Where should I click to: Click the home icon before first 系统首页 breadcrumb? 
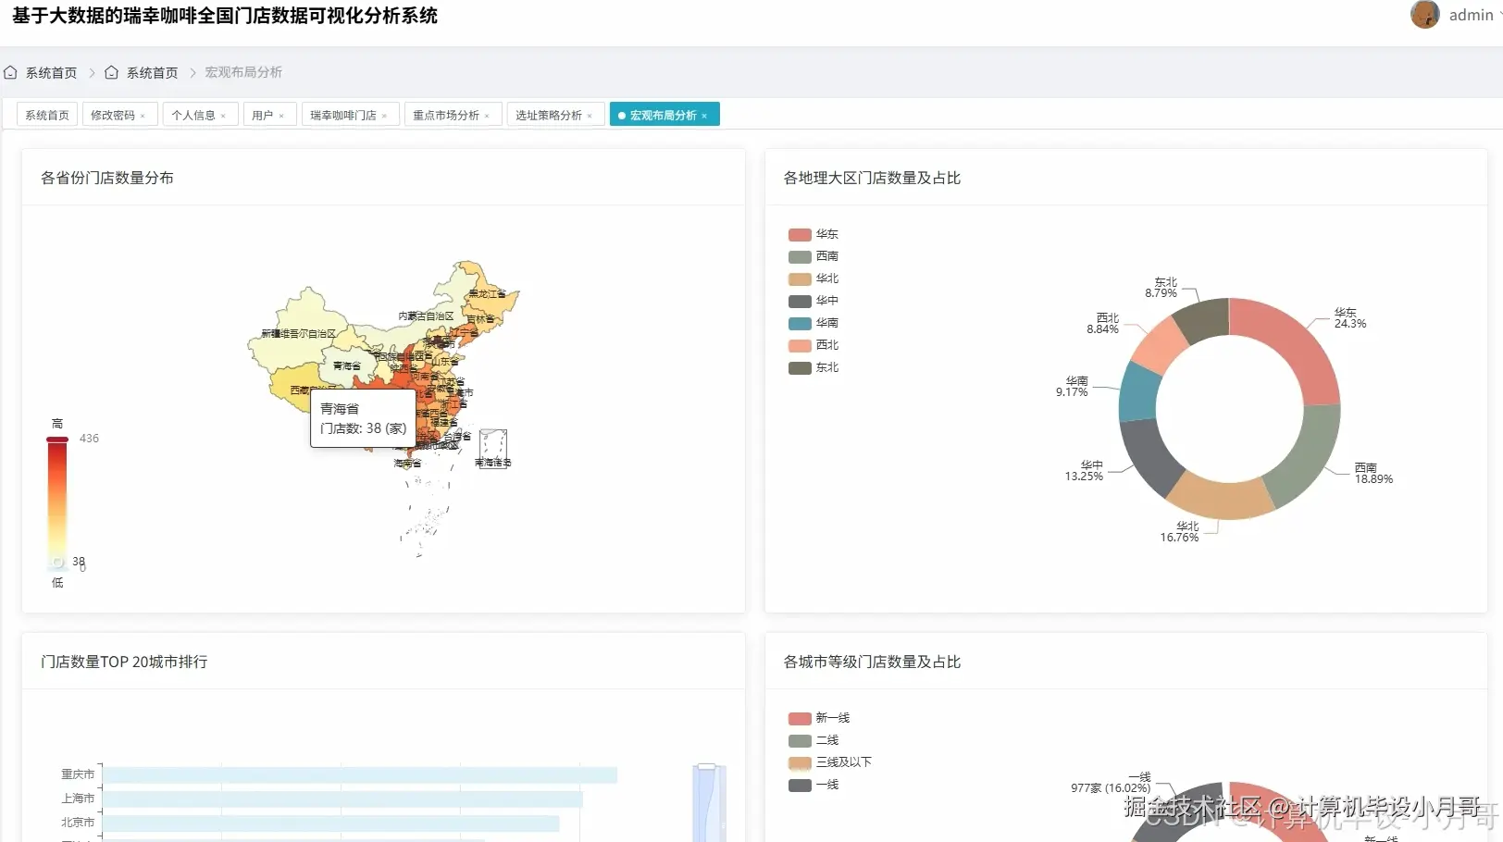pos(10,71)
